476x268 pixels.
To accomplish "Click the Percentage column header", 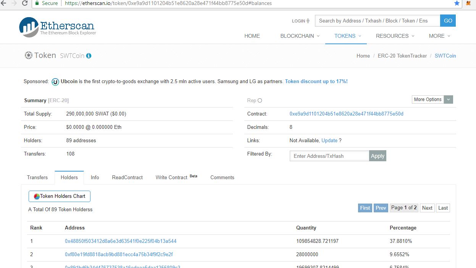I will click(403, 228).
